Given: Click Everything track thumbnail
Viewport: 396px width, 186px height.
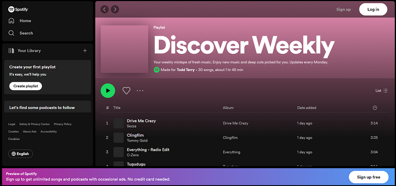Looking at the screenshot, I should [118, 152].
